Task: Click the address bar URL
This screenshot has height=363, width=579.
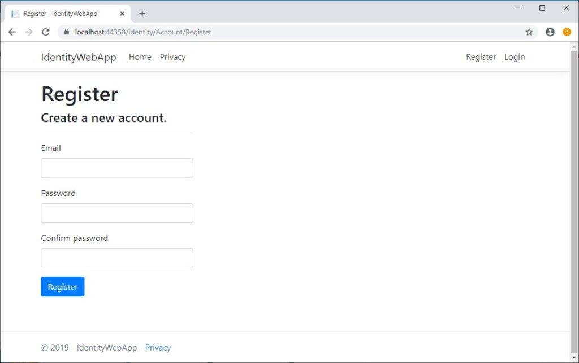Action: (143, 32)
